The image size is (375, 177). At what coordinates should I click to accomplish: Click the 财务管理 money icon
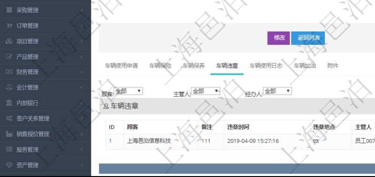[9, 72]
